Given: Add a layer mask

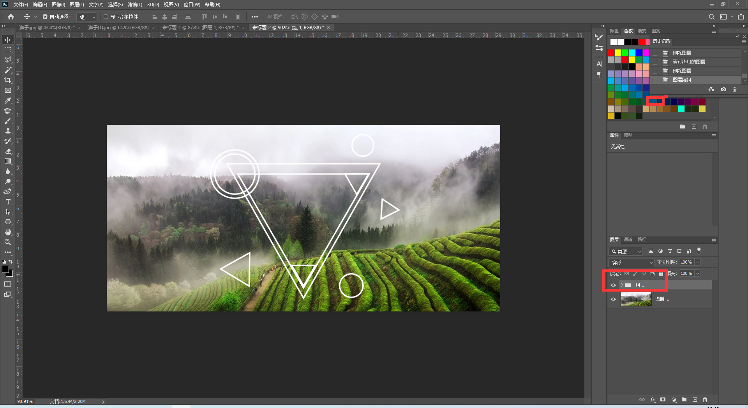Looking at the screenshot, I should coord(663,400).
